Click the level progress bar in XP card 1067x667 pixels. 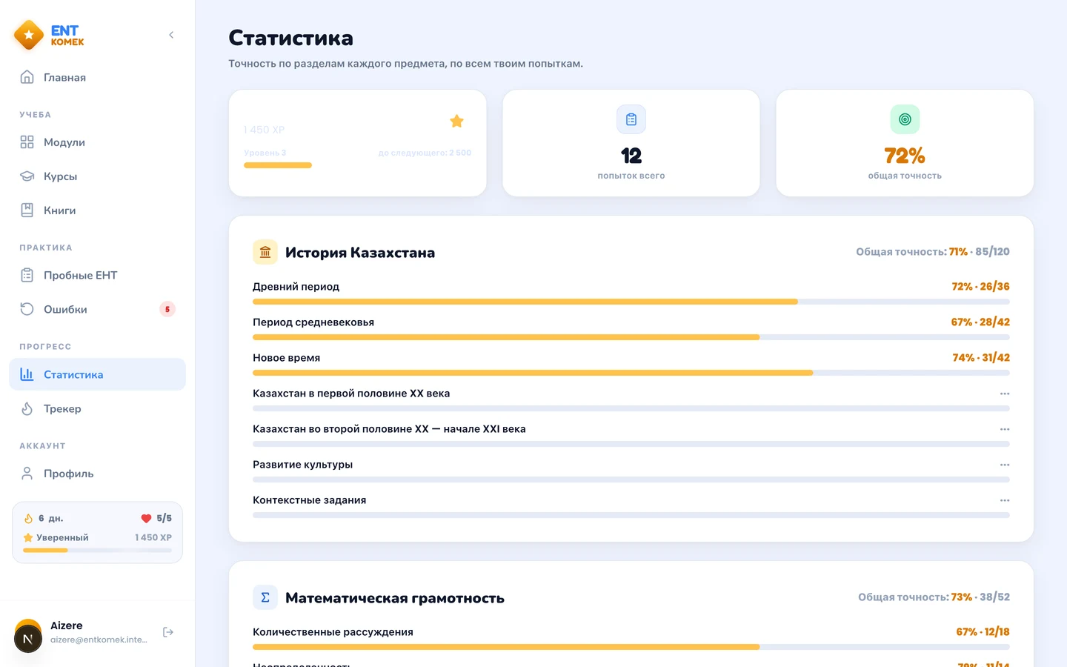click(x=357, y=165)
